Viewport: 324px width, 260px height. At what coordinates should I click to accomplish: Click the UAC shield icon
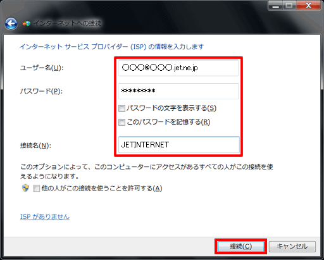(25, 188)
